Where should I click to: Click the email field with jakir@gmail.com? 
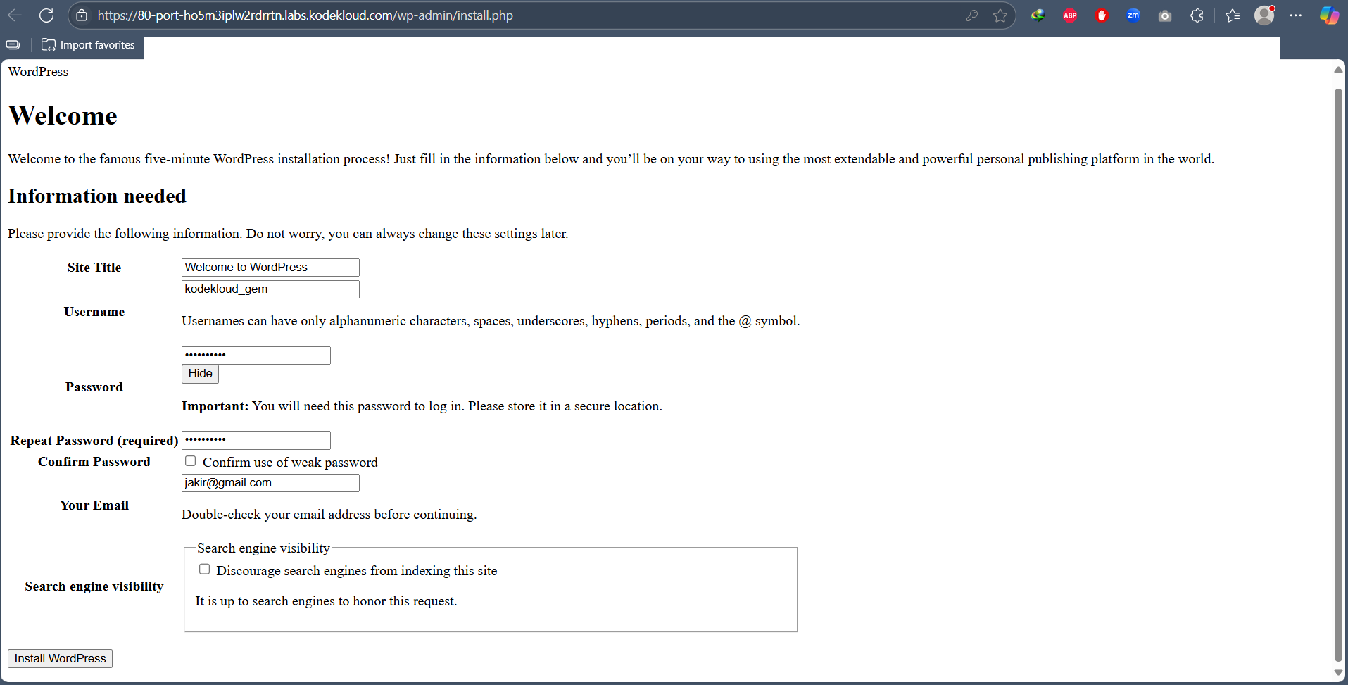(x=270, y=483)
